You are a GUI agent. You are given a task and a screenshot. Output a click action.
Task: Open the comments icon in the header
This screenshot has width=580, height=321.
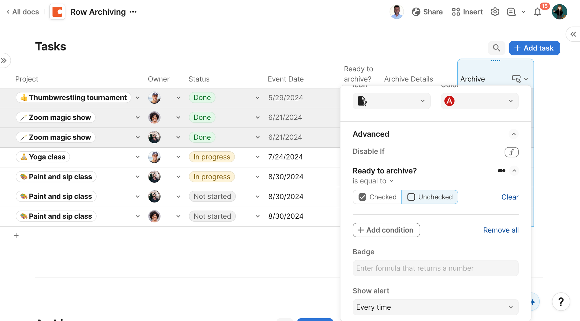click(511, 12)
